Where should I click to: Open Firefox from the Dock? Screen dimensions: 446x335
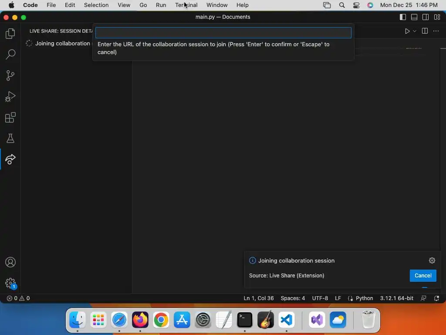click(140, 320)
